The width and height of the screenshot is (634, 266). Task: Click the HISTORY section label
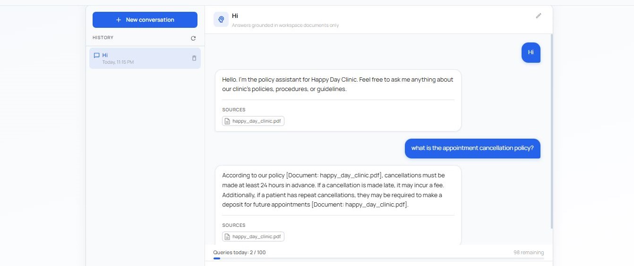click(103, 38)
